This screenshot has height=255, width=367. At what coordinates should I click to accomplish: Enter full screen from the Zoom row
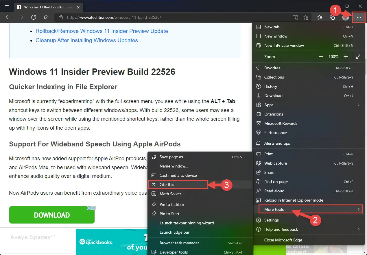tap(358, 57)
